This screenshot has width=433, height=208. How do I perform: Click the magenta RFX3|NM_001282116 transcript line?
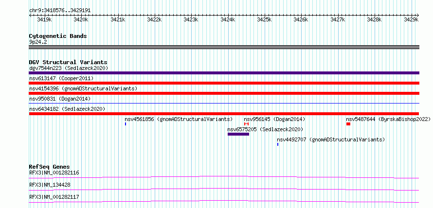tap(224, 177)
